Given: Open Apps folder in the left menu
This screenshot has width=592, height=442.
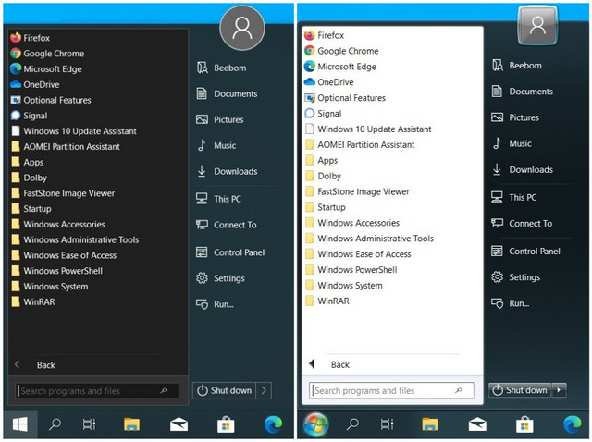Looking at the screenshot, I should 28,162.
